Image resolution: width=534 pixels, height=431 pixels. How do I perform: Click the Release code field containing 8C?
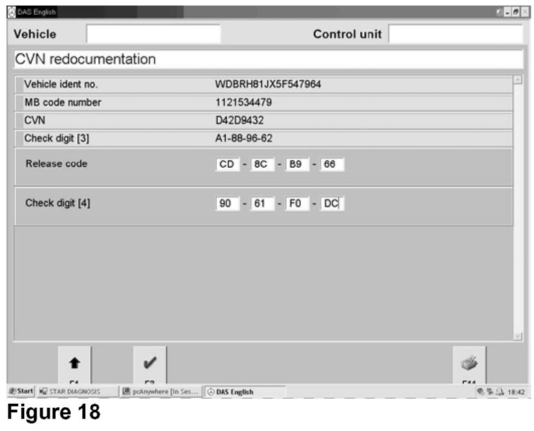click(x=262, y=164)
